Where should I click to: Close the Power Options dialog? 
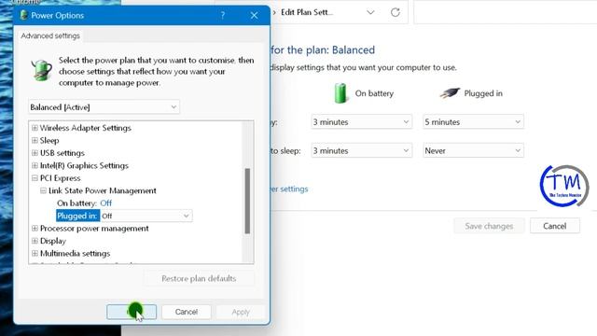255,15
